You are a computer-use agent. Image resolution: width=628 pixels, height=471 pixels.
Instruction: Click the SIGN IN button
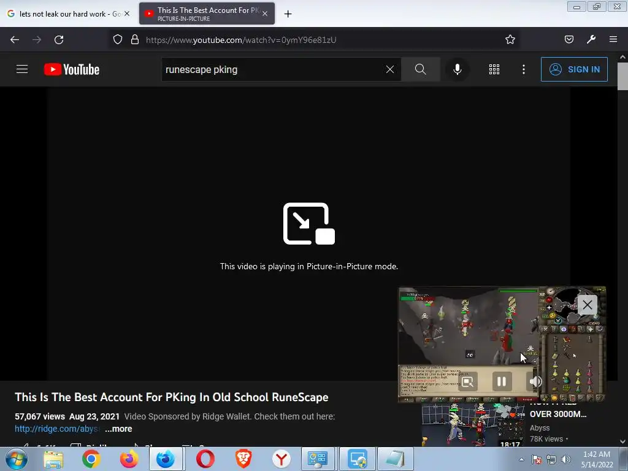click(x=574, y=69)
